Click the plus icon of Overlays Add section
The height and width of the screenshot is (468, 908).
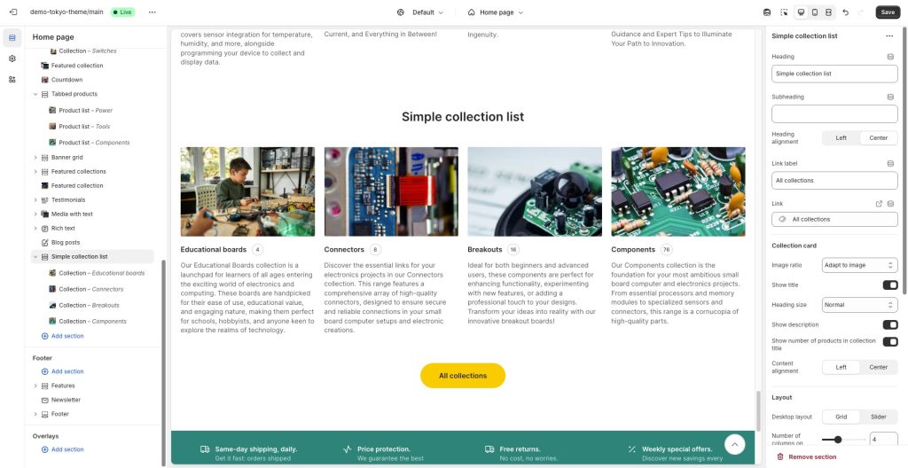pos(44,449)
